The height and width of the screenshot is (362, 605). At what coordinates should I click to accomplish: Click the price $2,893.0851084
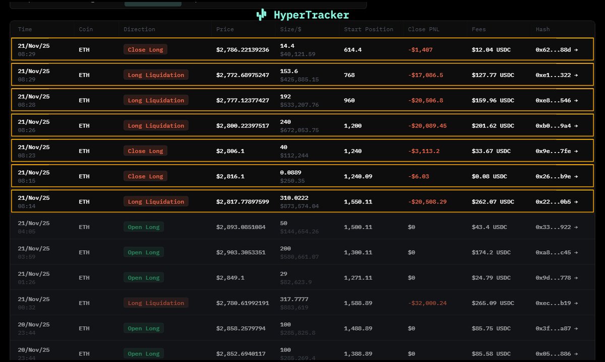[x=241, y=227]
